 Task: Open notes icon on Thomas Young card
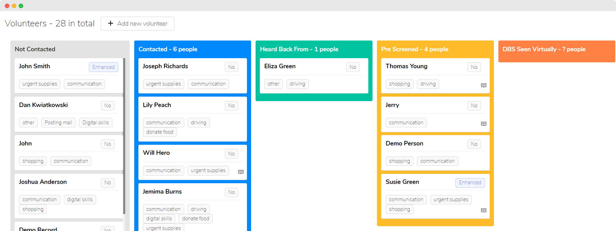pyautogui.click(x=484, y=85)
